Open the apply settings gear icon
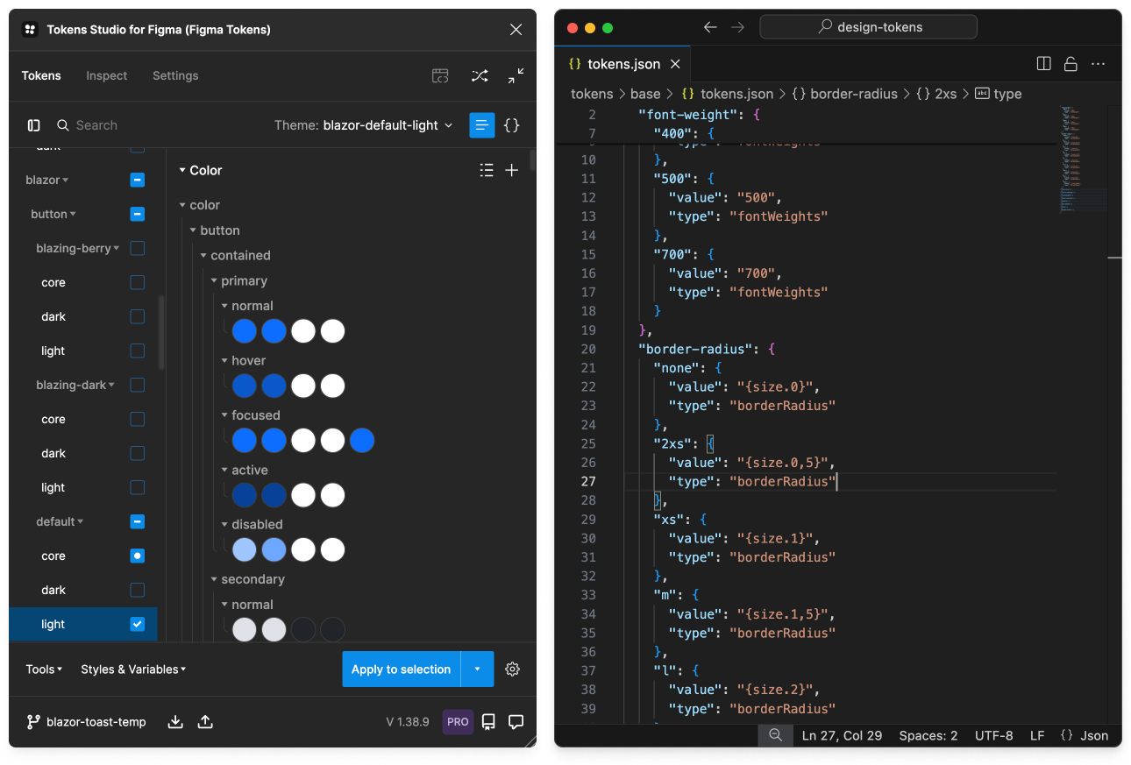Viewport: 1131px width, 765px height. (513, 669)
